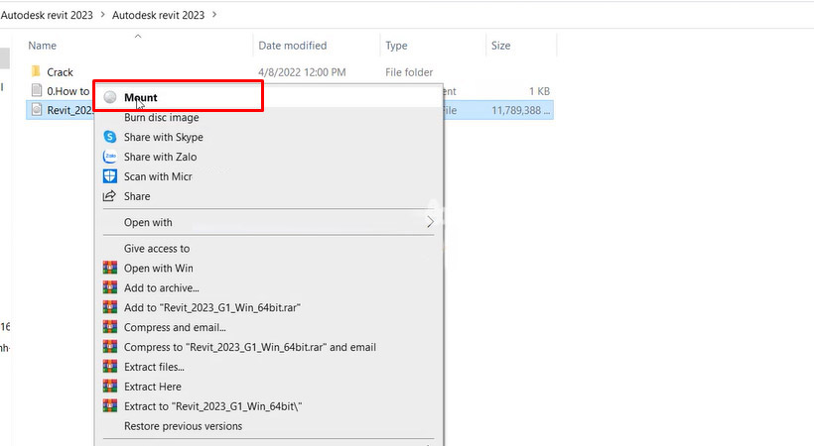This screenshot has width=814, height=446.
Task: Choose the plain Share entry
Action: pos(137,196)
